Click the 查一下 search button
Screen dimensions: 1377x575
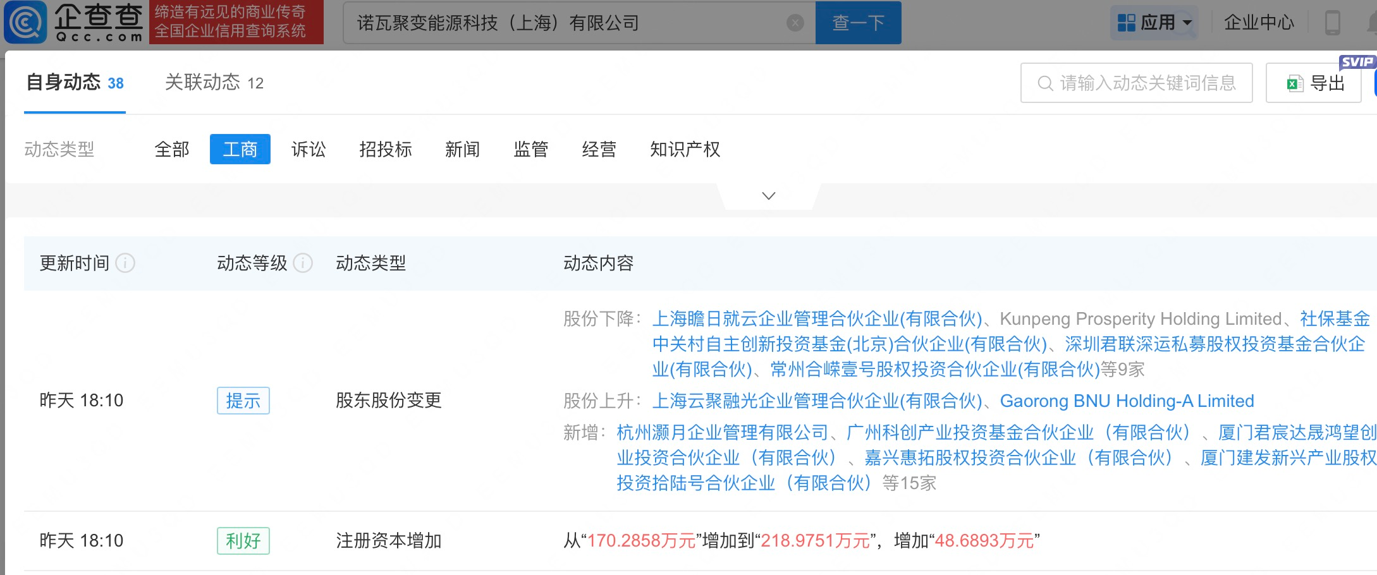tap(858, 23)
